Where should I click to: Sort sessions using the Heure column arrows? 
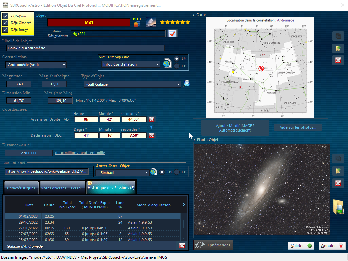tap(58, 198)
